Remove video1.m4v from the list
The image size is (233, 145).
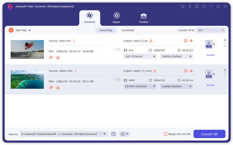point(225,70)
